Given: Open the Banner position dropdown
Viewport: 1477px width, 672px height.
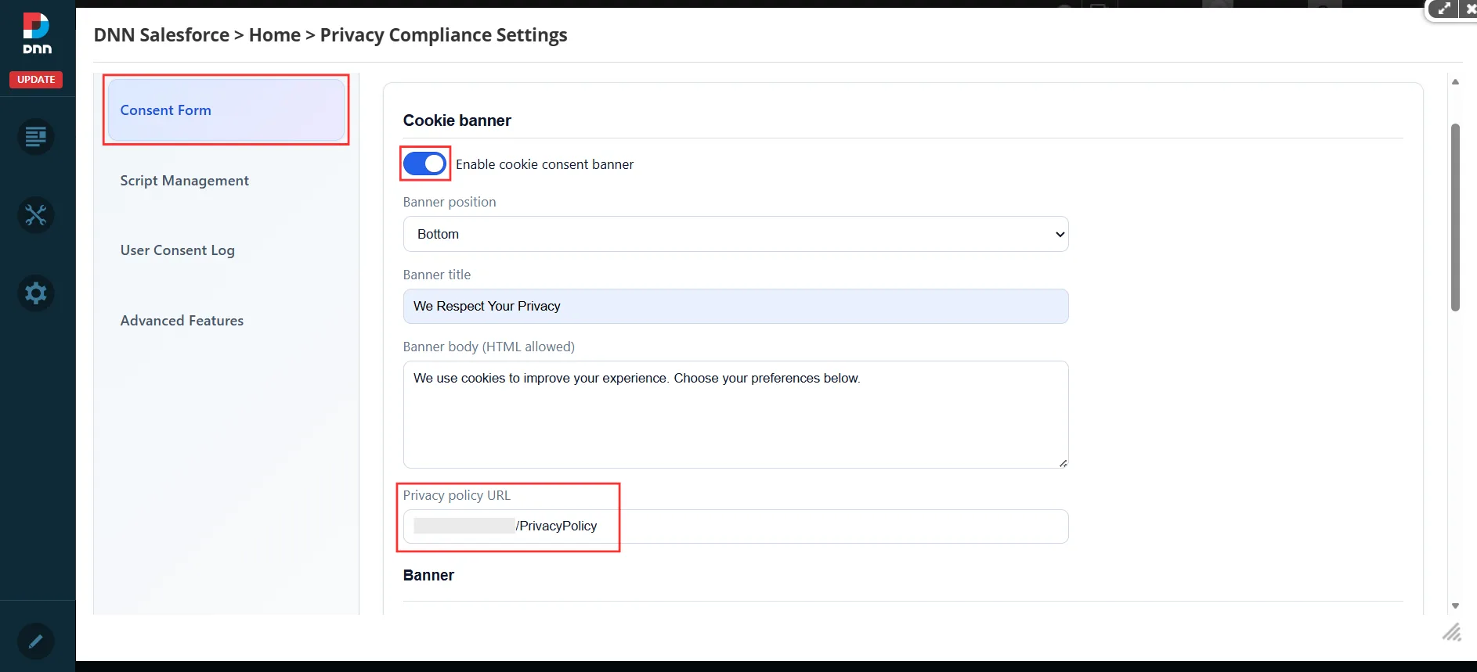Looking at the screenshot, I should tap(735, 234).
